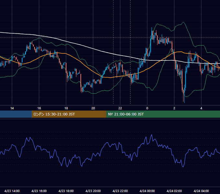Click the 16 hour label on price chart axis

point(39,108)
